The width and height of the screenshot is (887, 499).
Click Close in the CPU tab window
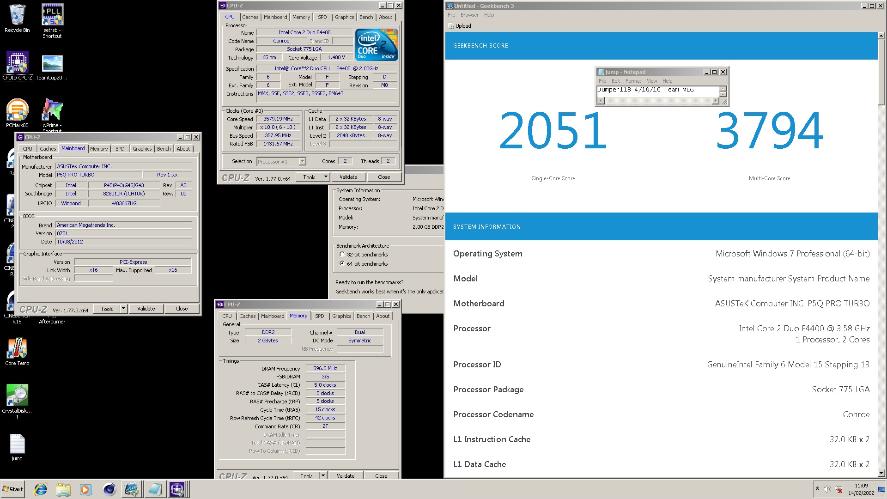coord(384,177)
